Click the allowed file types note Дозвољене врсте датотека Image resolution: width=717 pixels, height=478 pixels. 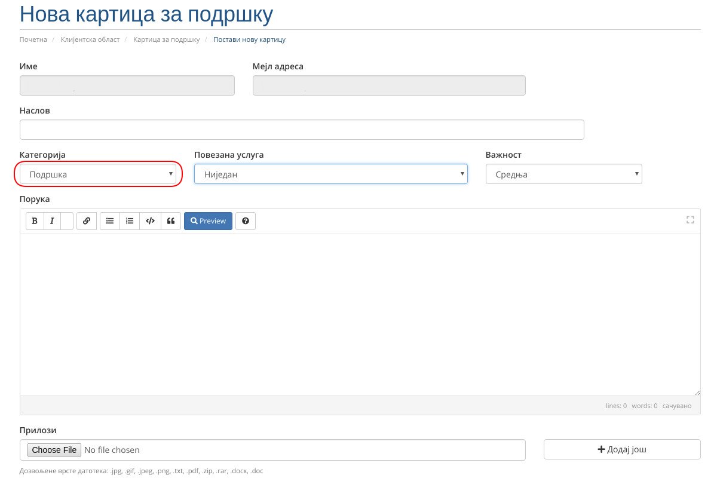click(x=142, y=471)
